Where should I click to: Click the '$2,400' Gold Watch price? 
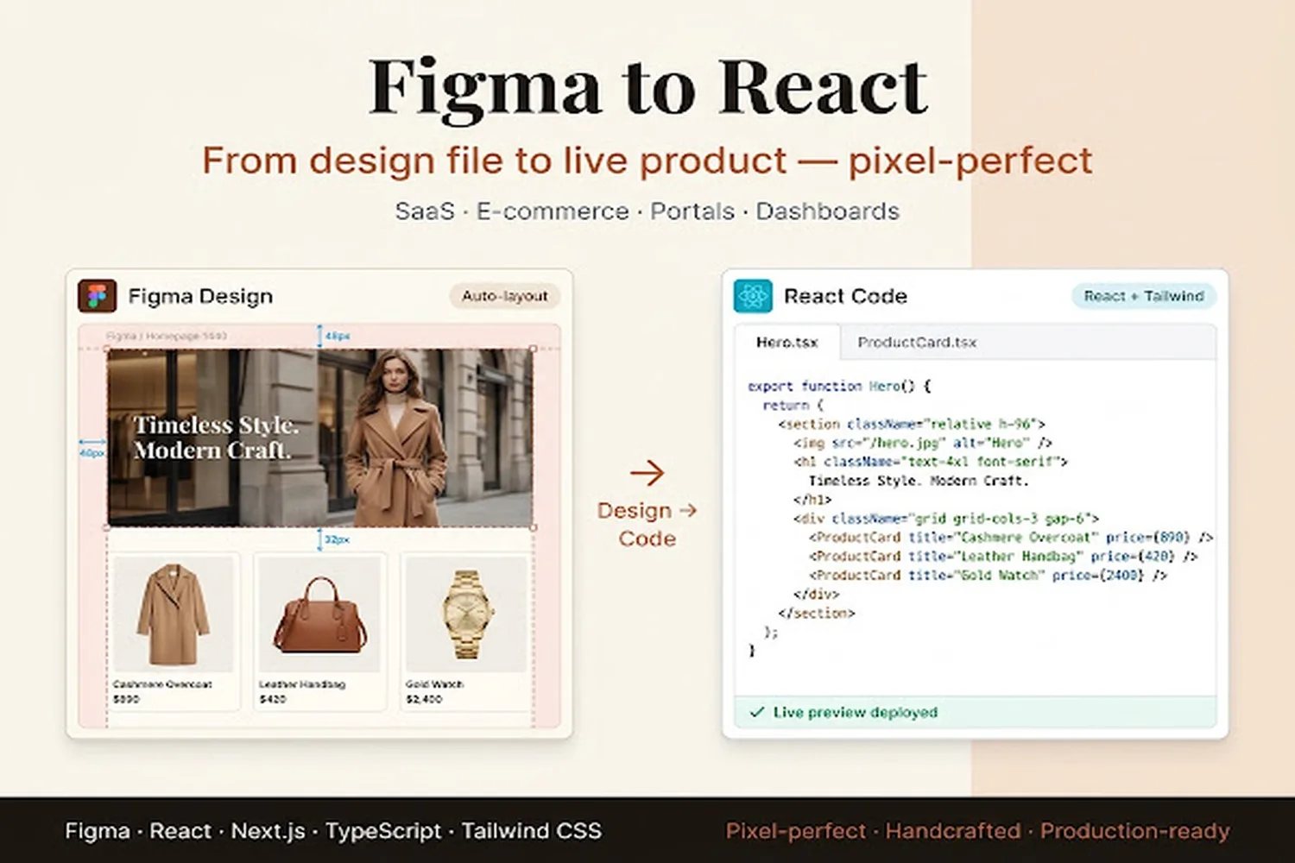[x=424, y=699]
